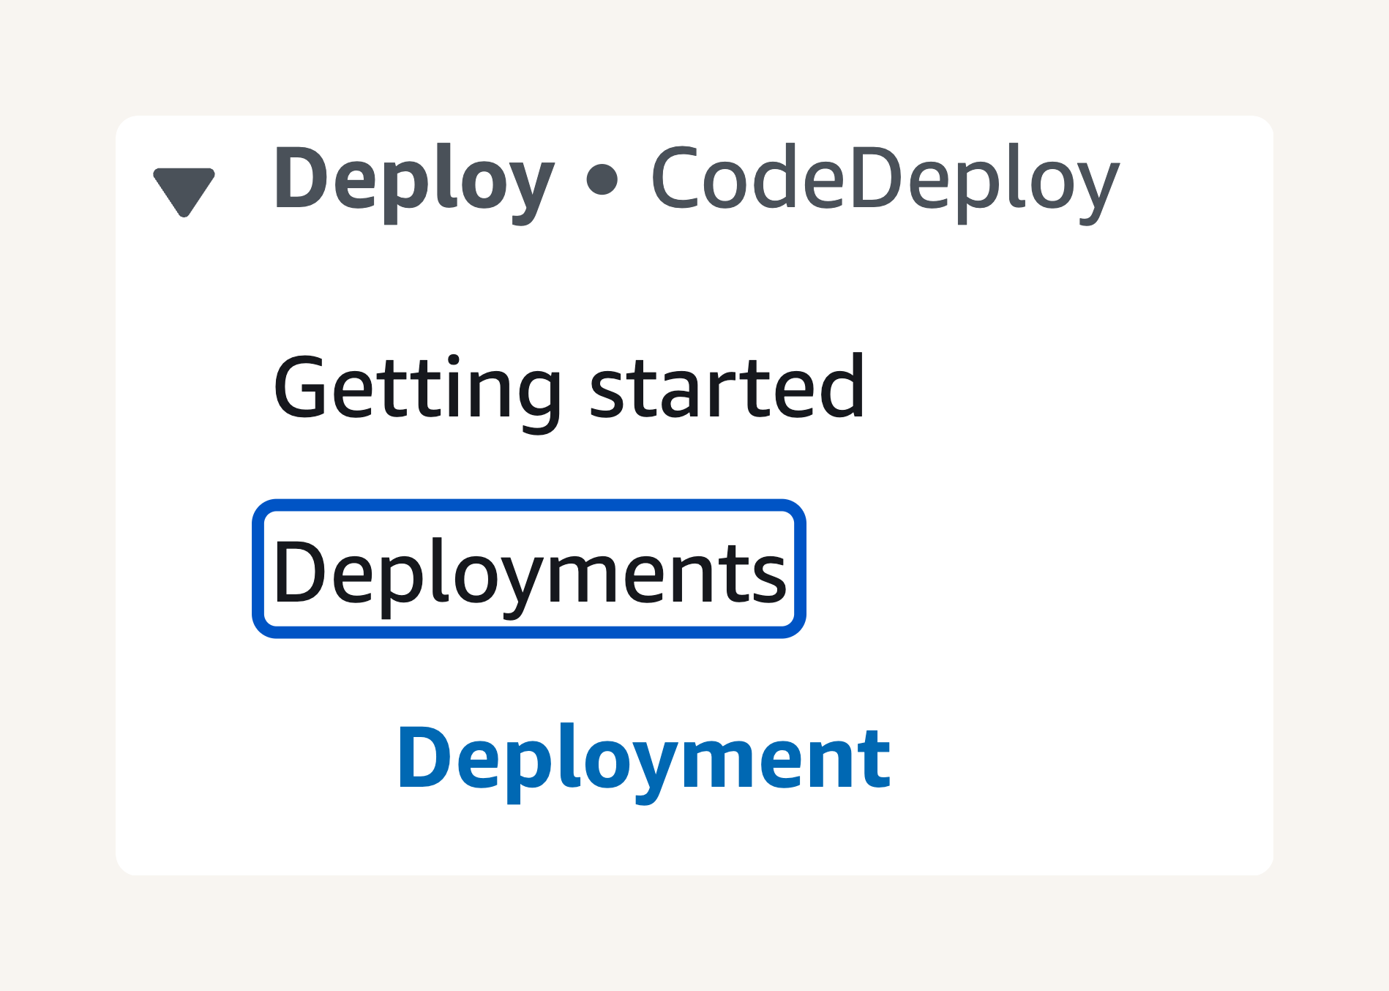Image resolution: width=1389 pixels, height=991 pixels.
Task: Click the bullet separator before CodeDeploy
Action: pos(602,180)
